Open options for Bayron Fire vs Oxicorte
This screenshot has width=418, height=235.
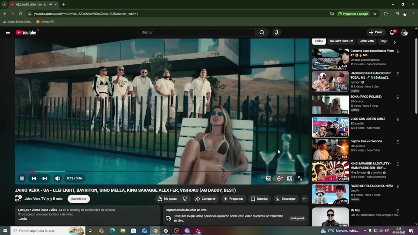(398, 142)
